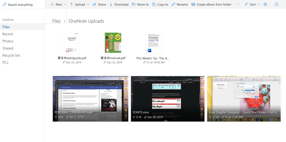Expand the Sort dropdown chevron
This screenshot has width=286, height=142.
259,5
